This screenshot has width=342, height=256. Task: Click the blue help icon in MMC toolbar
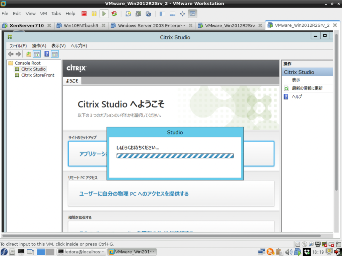46,54
